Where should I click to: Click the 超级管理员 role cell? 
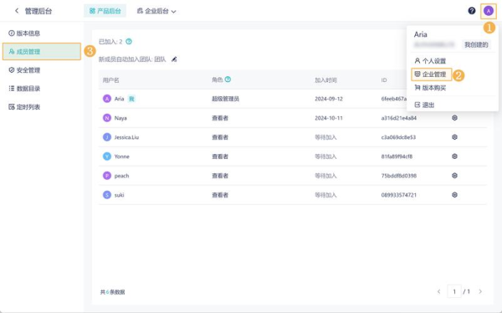point(225,99)
